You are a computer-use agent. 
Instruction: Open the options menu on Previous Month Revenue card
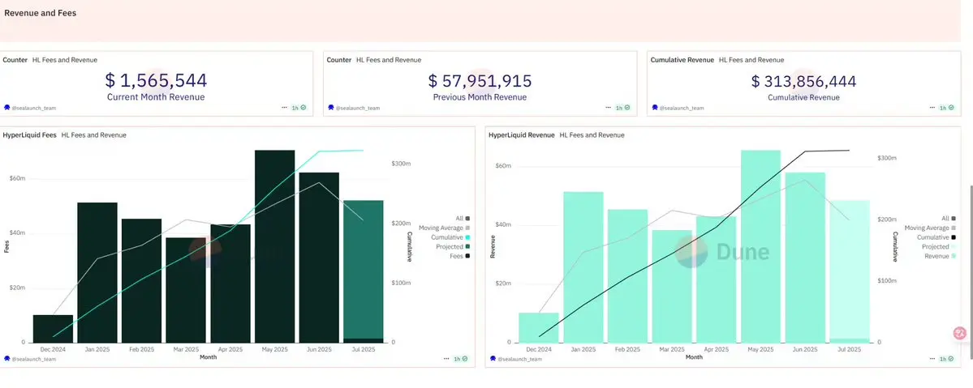click(609, 108)
